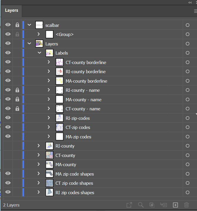Click target circle for MA zip code shapes

point(188,174)
